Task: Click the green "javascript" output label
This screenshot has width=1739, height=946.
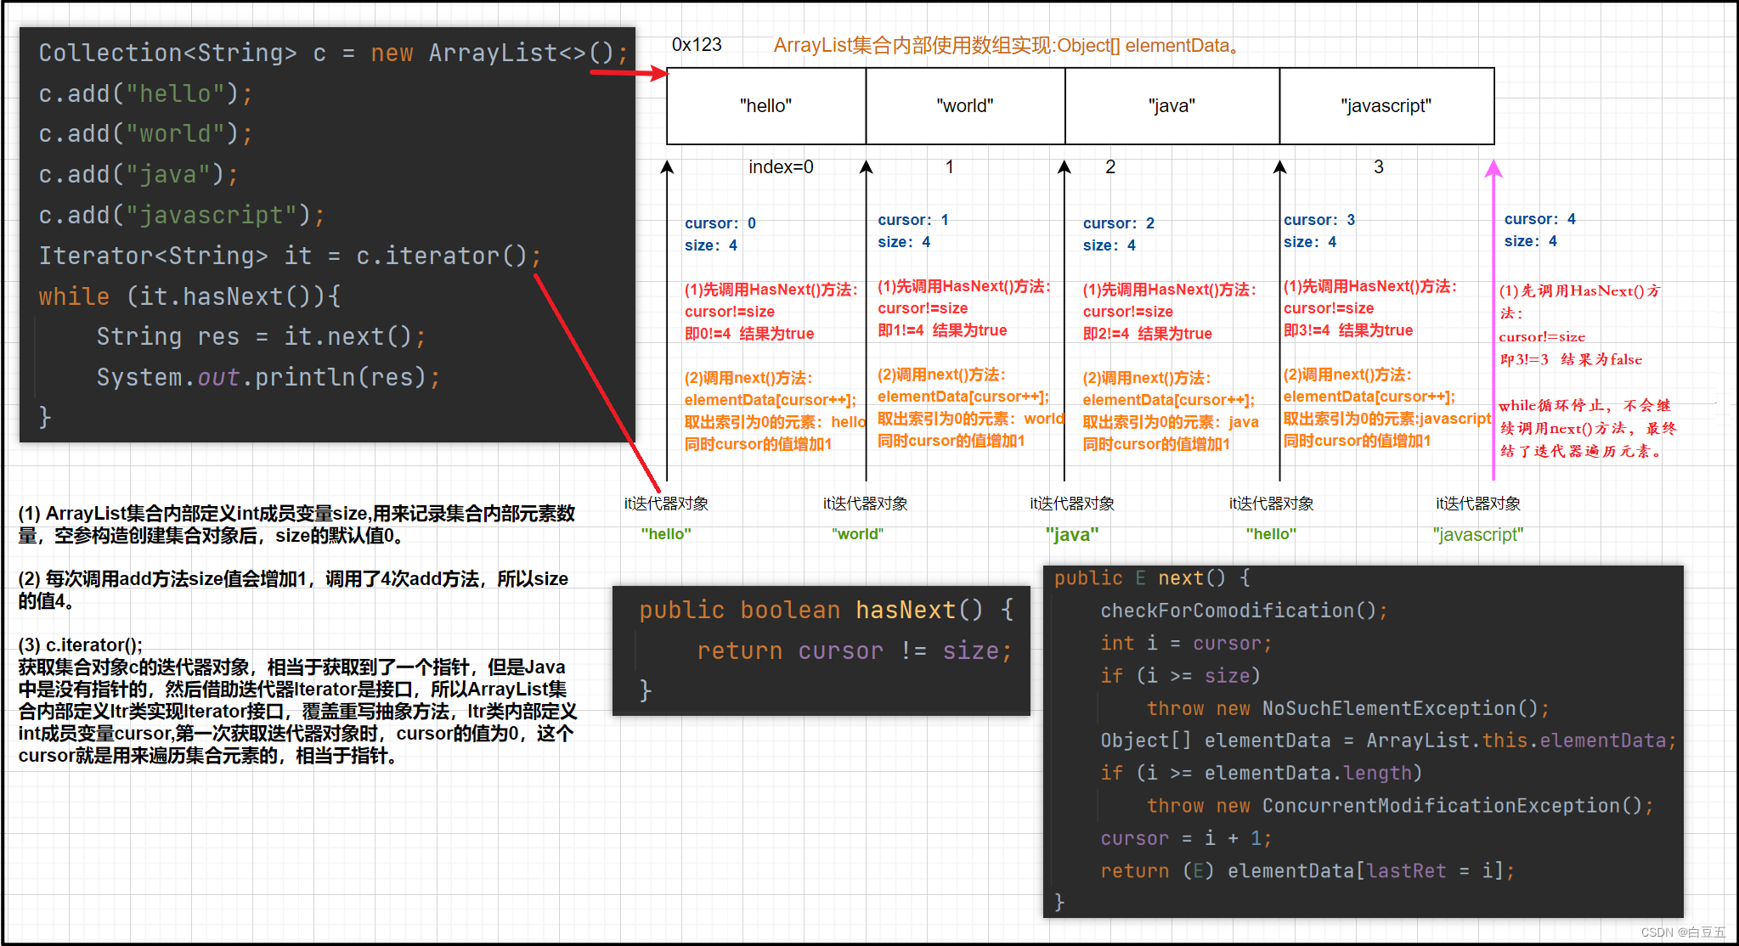Action: tap(1477, 534)
